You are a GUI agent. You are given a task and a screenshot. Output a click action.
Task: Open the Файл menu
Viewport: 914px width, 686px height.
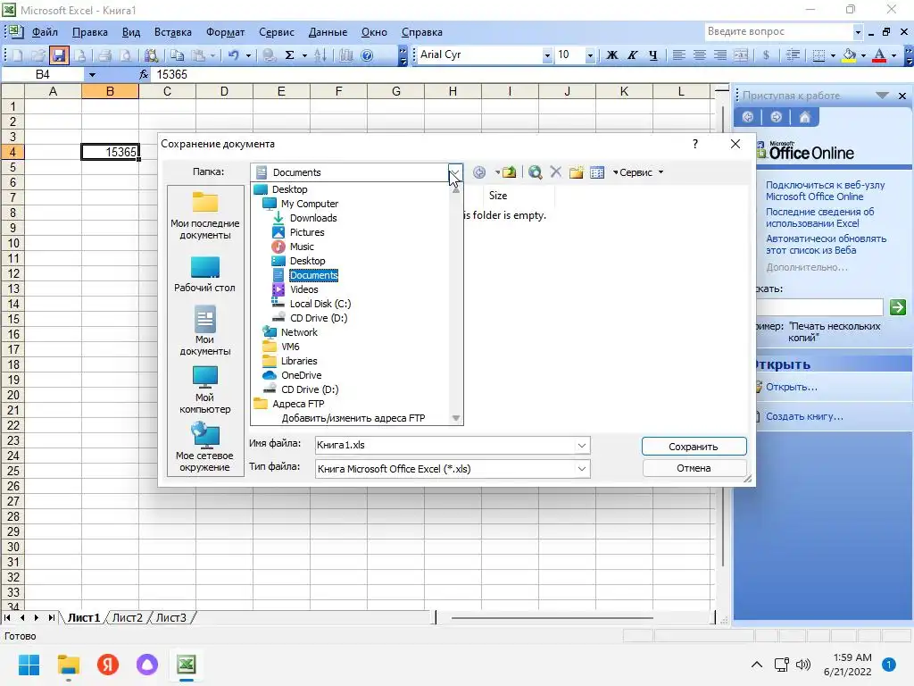click(45, 32)
